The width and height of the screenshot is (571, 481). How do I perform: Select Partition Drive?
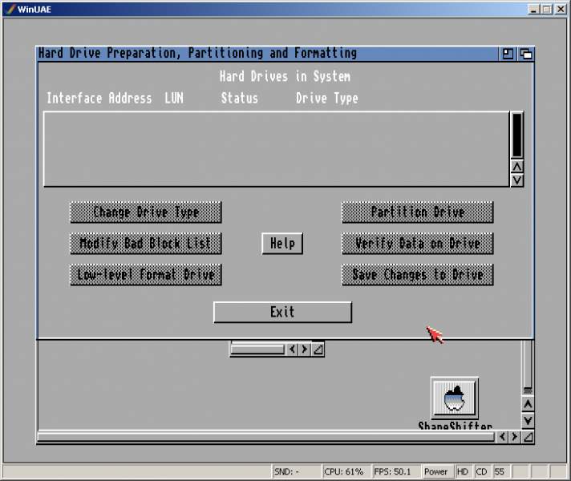(x=417, y=212)
